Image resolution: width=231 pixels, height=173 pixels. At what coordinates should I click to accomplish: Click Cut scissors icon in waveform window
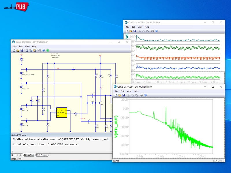click(140, 31)
